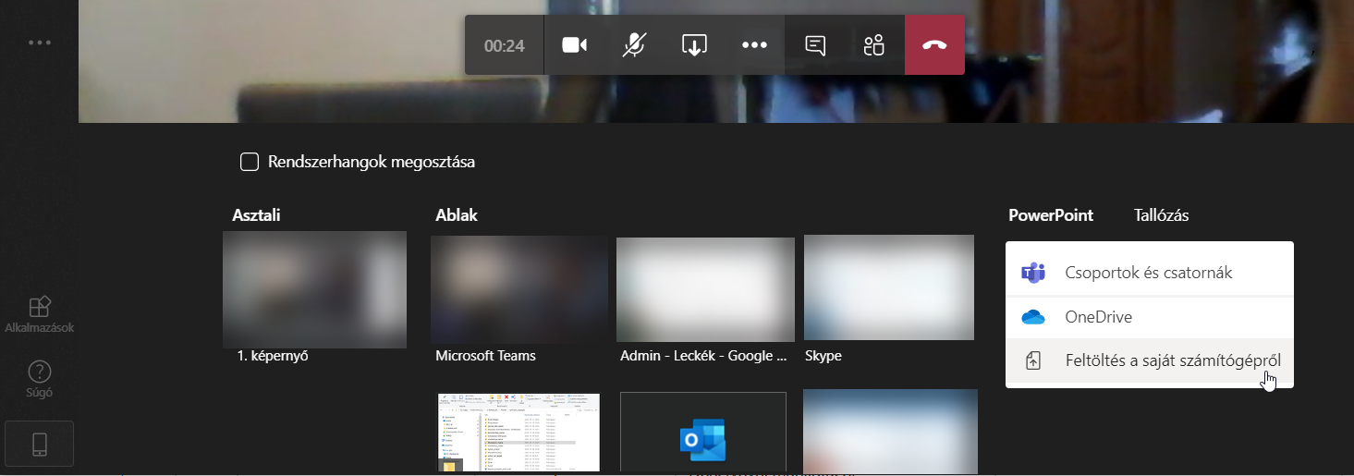Share the Skype window thumbnail
This screenshot has height=476, width=1354.
(x=888, y=287)
